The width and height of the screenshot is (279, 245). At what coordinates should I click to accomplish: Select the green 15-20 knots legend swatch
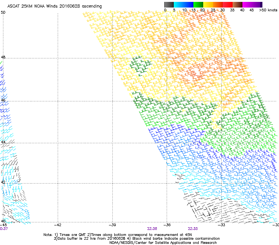[198, 5]
